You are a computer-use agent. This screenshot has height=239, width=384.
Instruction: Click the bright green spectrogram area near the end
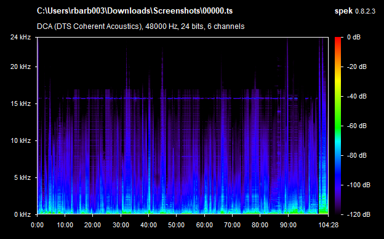click(323, 209)
